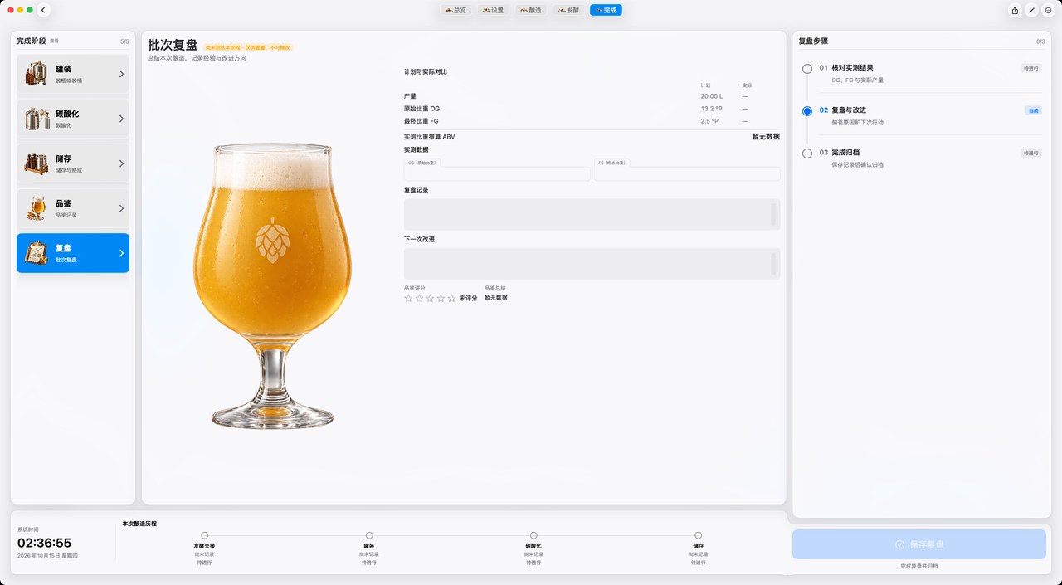The image size is (1062, 585).
Task: Click the 复盘 clipboard icon
Action: [36, 253]
